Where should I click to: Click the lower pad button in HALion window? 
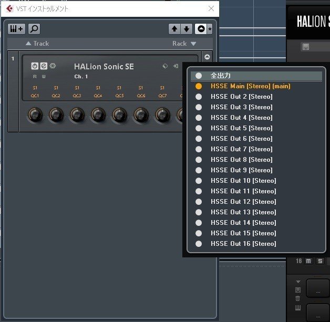(318, 313)
